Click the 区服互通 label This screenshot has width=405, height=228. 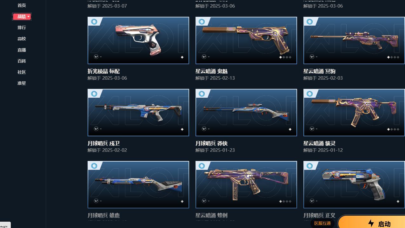(322, 223)
